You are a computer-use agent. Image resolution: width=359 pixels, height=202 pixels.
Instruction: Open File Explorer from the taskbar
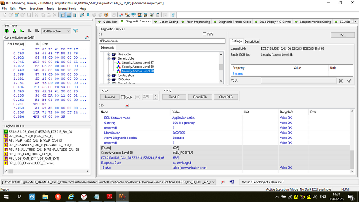45,197
